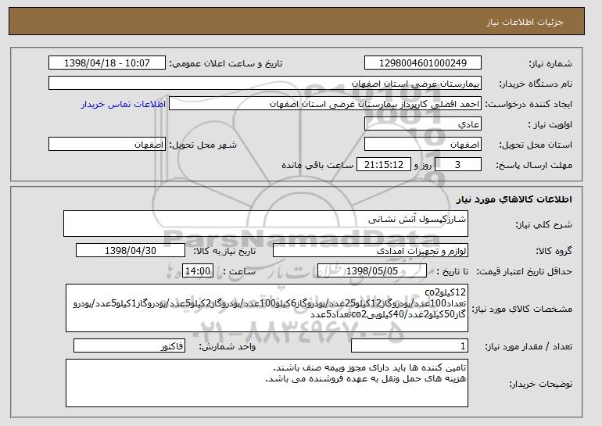Click the need date field 1398/04/30

(131, 251)
